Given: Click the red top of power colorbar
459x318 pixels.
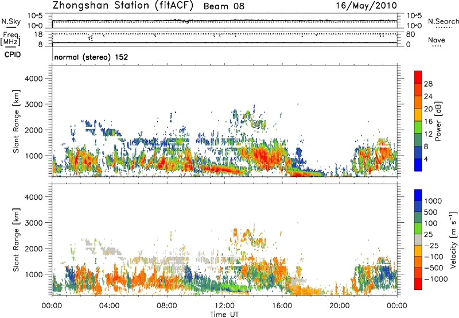Looking at the screenshot, I should coord(418,77).
